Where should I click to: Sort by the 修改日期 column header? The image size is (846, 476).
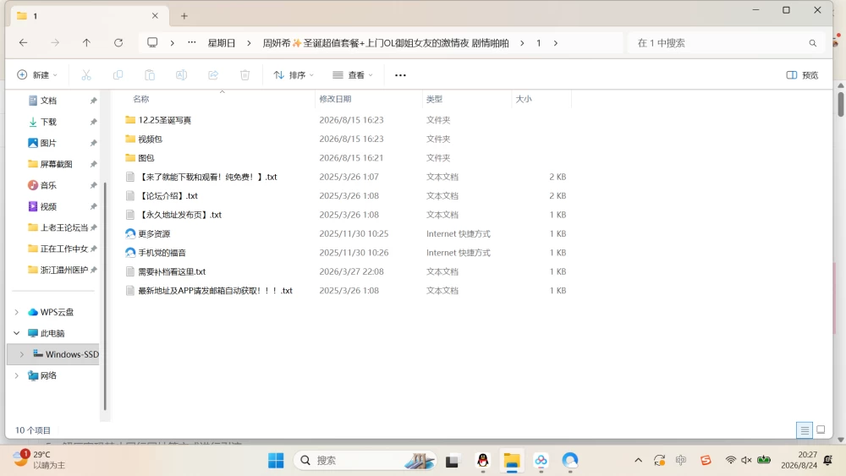coord(335,99)
